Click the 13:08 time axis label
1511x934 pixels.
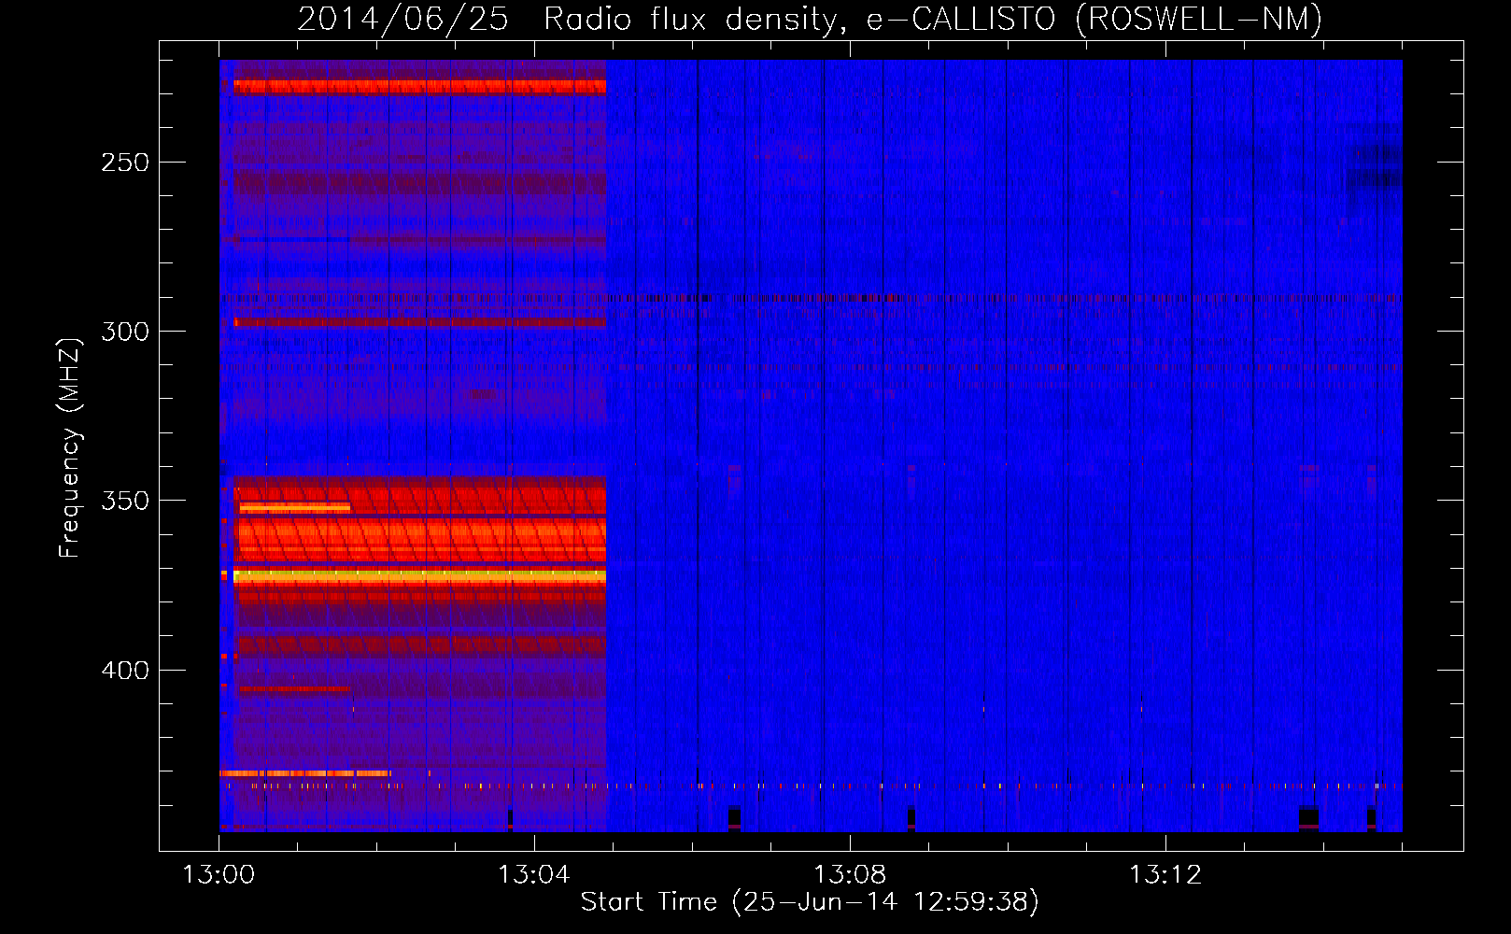(x=850, y=875)
